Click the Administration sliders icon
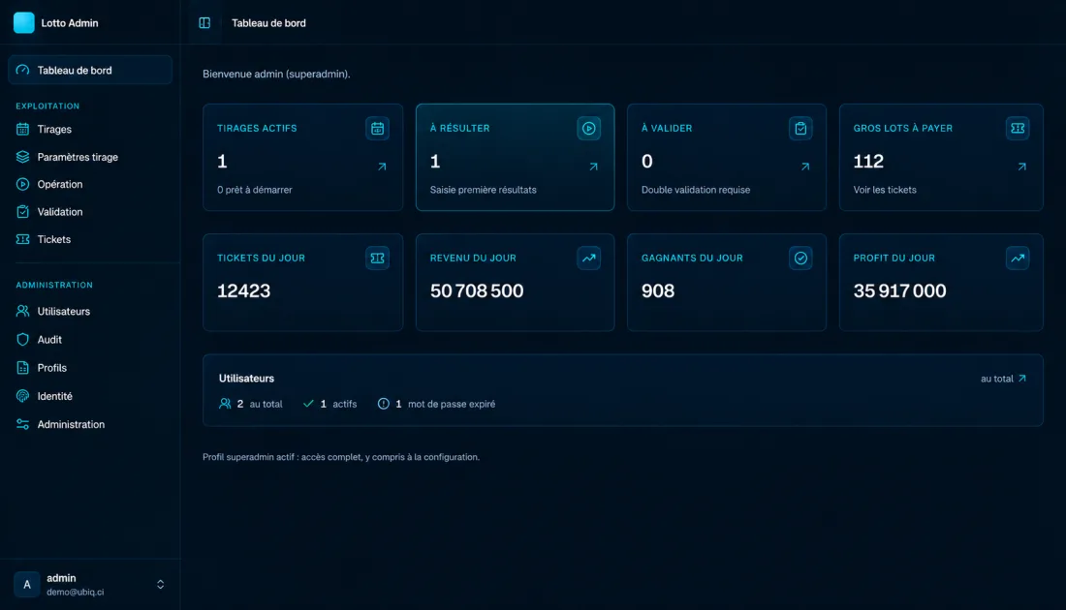The height and width of the screenshot is (610, 1066). coord(22,424)
